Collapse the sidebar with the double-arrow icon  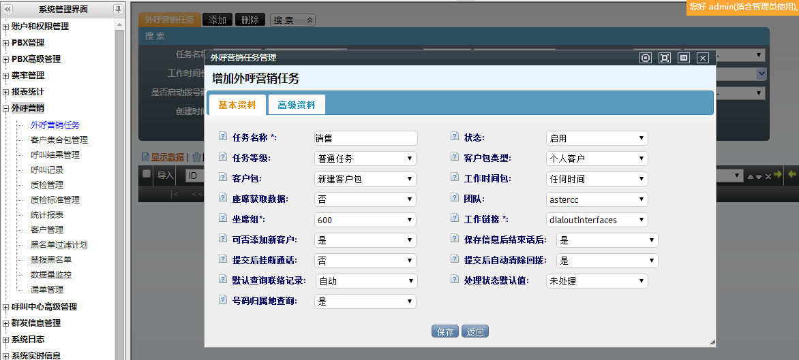tap(8, 10)
